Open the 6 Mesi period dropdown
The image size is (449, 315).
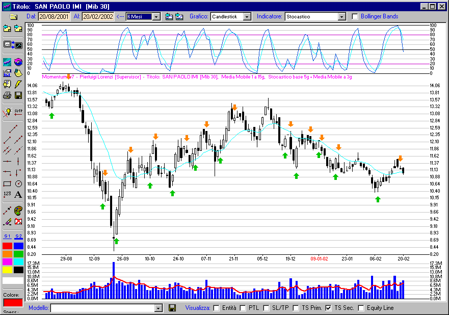pos(156,17)
